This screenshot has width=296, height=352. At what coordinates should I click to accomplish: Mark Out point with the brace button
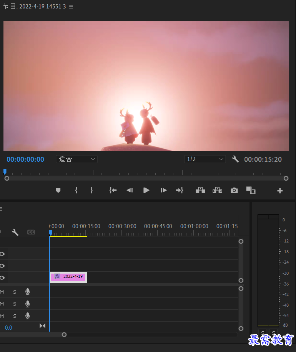(x=91, y=190)
